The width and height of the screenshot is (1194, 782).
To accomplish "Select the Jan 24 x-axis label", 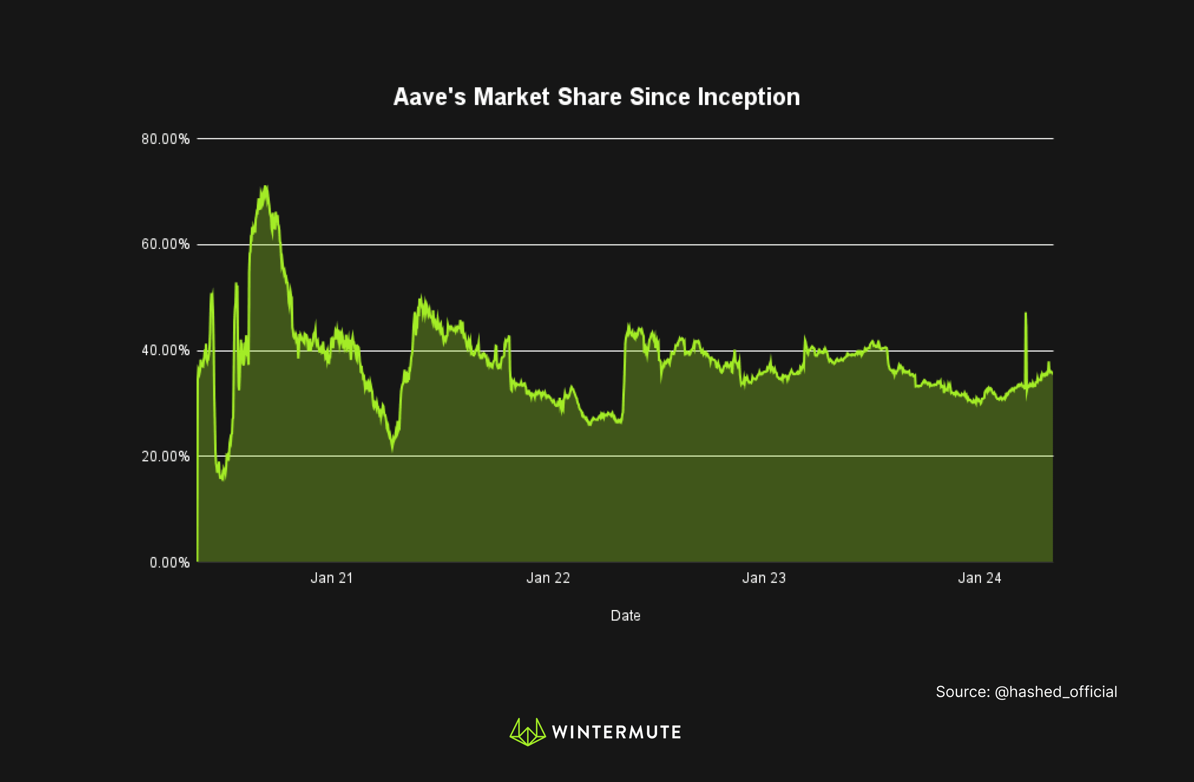I will tap(979, 578).
